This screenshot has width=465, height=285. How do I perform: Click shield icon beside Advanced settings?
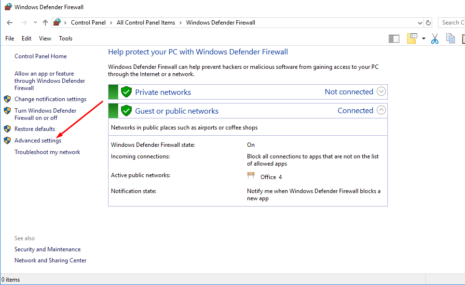click(x=7, y=141)
